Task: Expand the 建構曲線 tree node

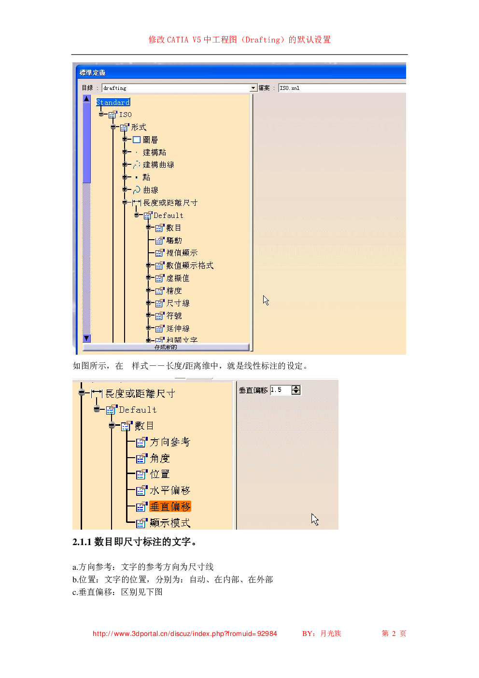Action: tap(125, 164)
